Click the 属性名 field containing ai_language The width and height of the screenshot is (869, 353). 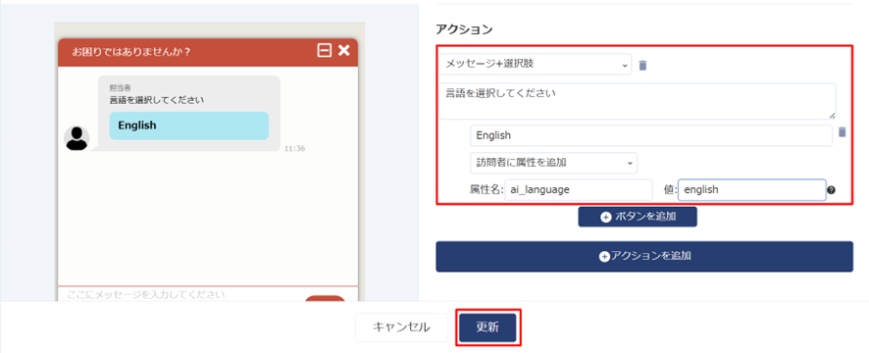[x=579, y=189]
